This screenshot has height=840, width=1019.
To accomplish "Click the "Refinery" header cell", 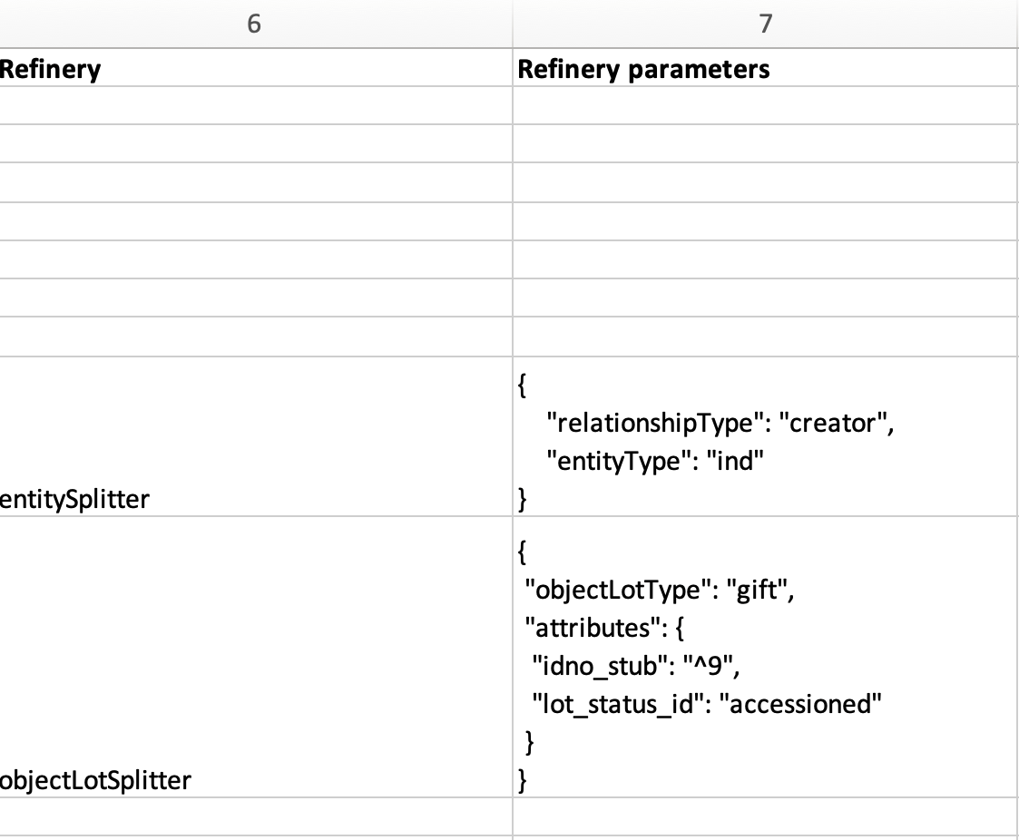I will 254,69.
